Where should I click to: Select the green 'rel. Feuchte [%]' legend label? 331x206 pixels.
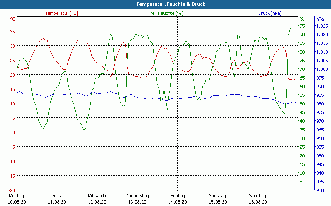point(167,13)
